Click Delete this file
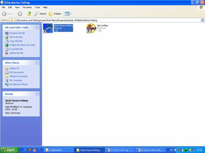The width and height of the screenshot is (205, 153). 16,53
